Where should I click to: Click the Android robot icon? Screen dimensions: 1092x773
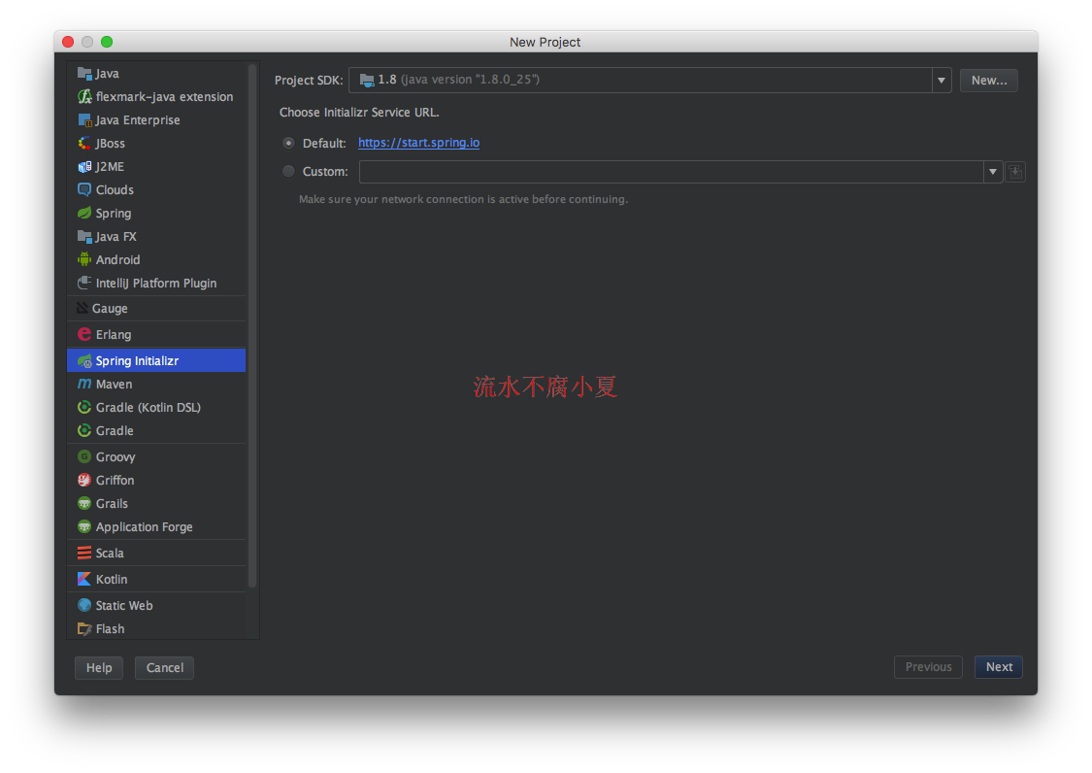point(84,259)
